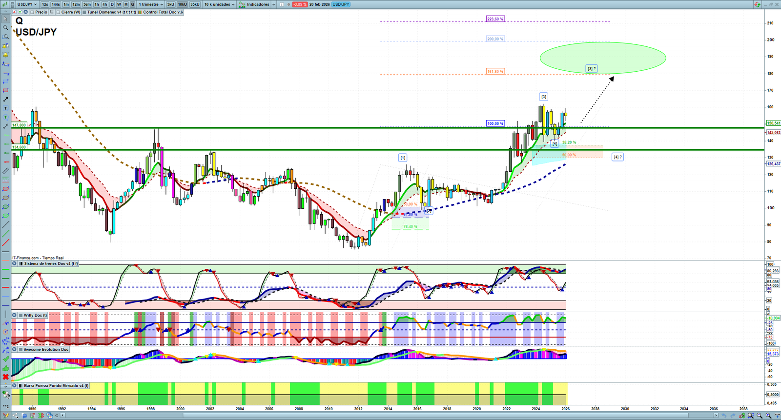Click the alert bell tool icon
781x420 pixels.
pos(5,55)
